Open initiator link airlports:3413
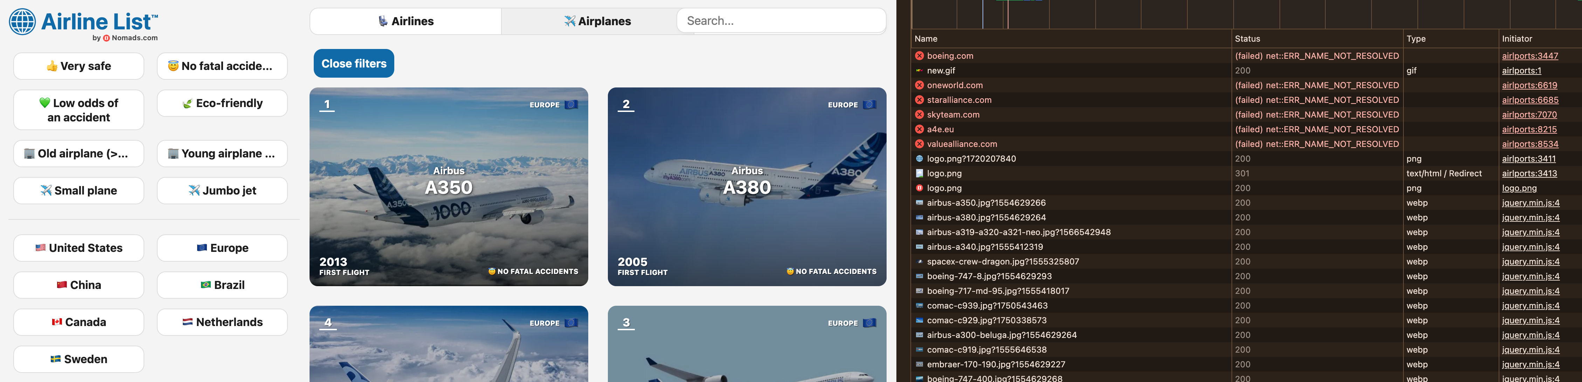 (1530, 174)
